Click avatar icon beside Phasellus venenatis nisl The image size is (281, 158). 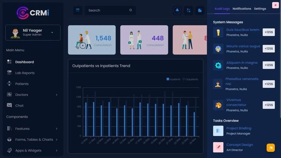(x=218, y=84)
